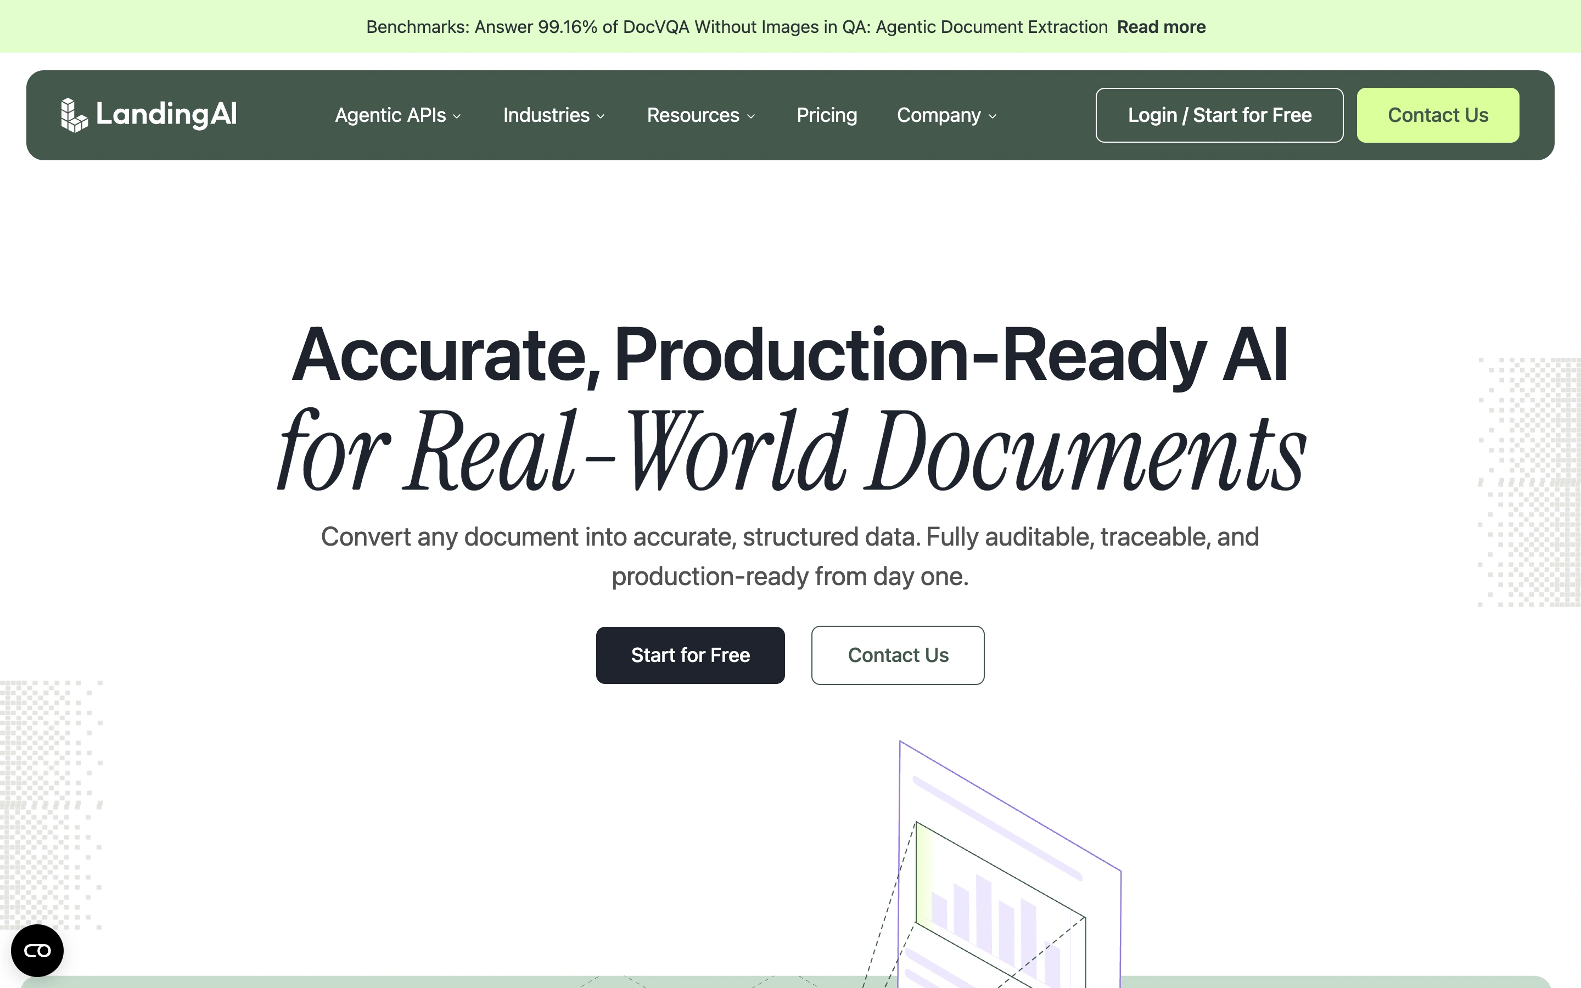The image size is (1581, 988).
Task: Expand the Agentic APIs menu
Action: [x=398, y=115]
